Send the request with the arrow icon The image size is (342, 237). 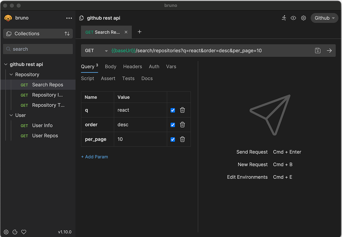point(329,51)
